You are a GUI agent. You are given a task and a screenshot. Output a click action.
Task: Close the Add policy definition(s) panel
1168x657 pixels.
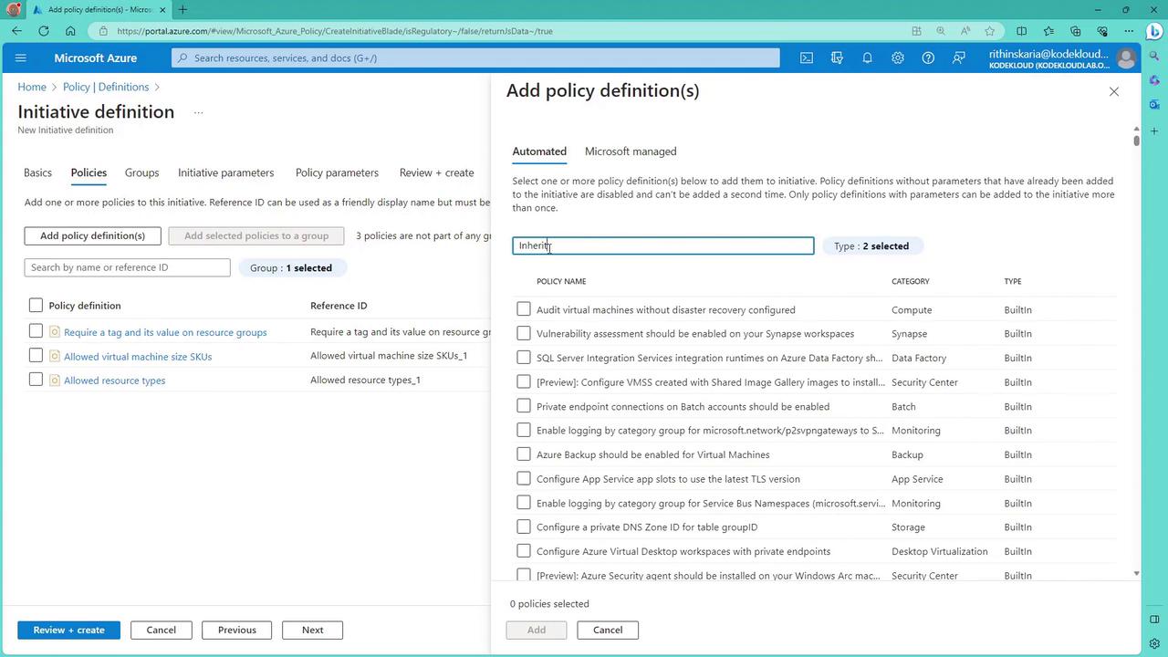[x=1113, y=91]
